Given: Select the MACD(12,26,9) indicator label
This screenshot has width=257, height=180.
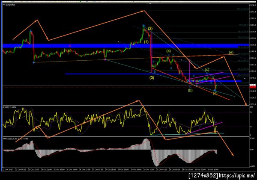Looking at the screenshot, I should point(16,139).
